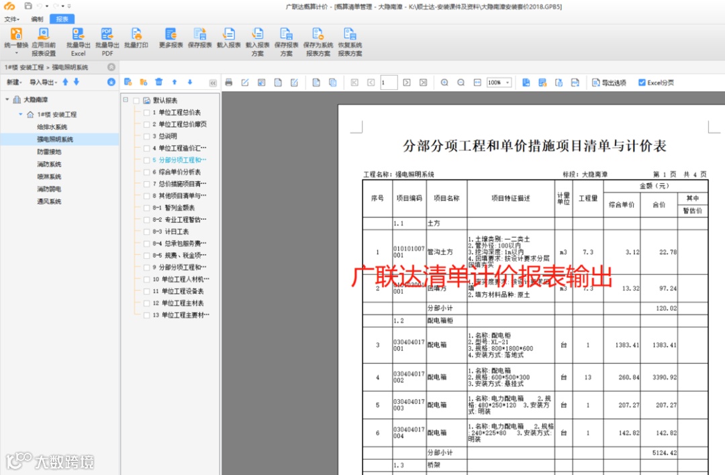
Task: Move report up with blue up arrow in report list
Action: [x=175, y=82]
